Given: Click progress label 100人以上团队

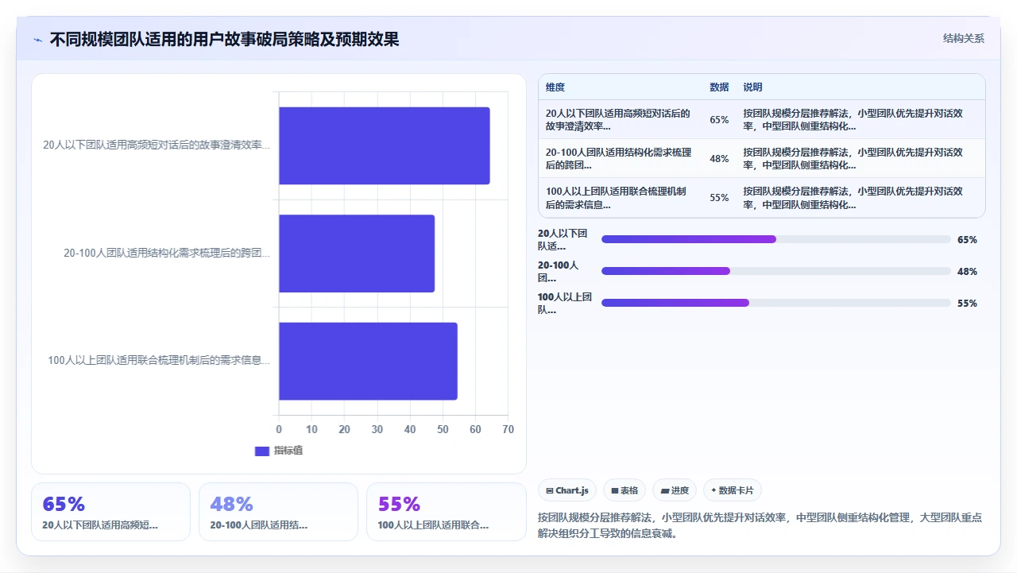Looking at the screenshot, I should tap(565, 303).
